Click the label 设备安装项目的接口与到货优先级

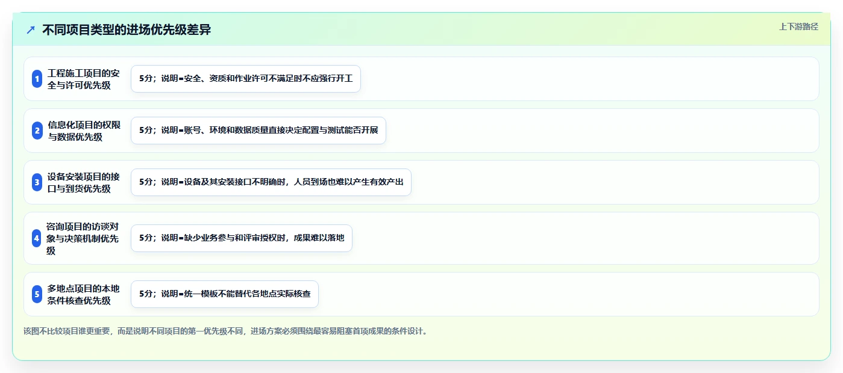pos(84,182)
